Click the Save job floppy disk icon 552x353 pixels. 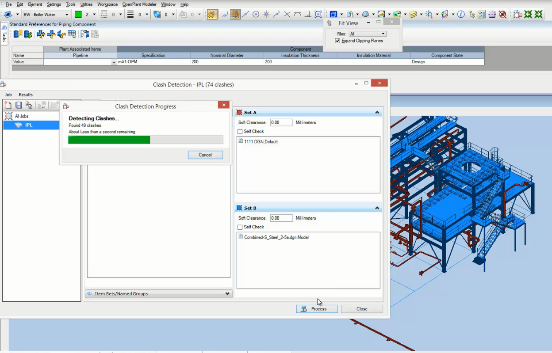[x=19, y=105]
